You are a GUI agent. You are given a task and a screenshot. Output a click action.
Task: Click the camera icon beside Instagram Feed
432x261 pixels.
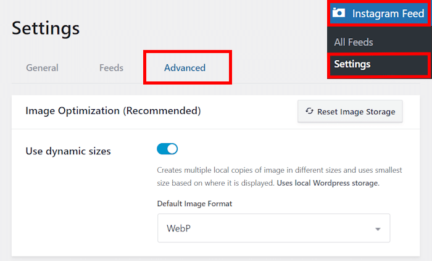click(338, 13)
